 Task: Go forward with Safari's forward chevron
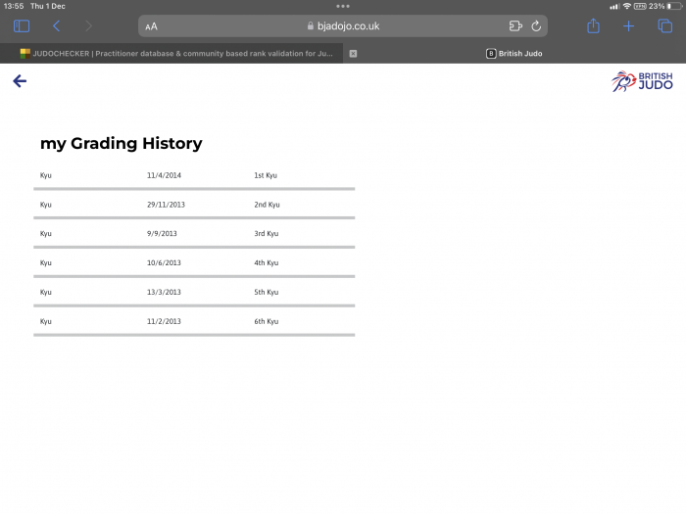(89, 26)
